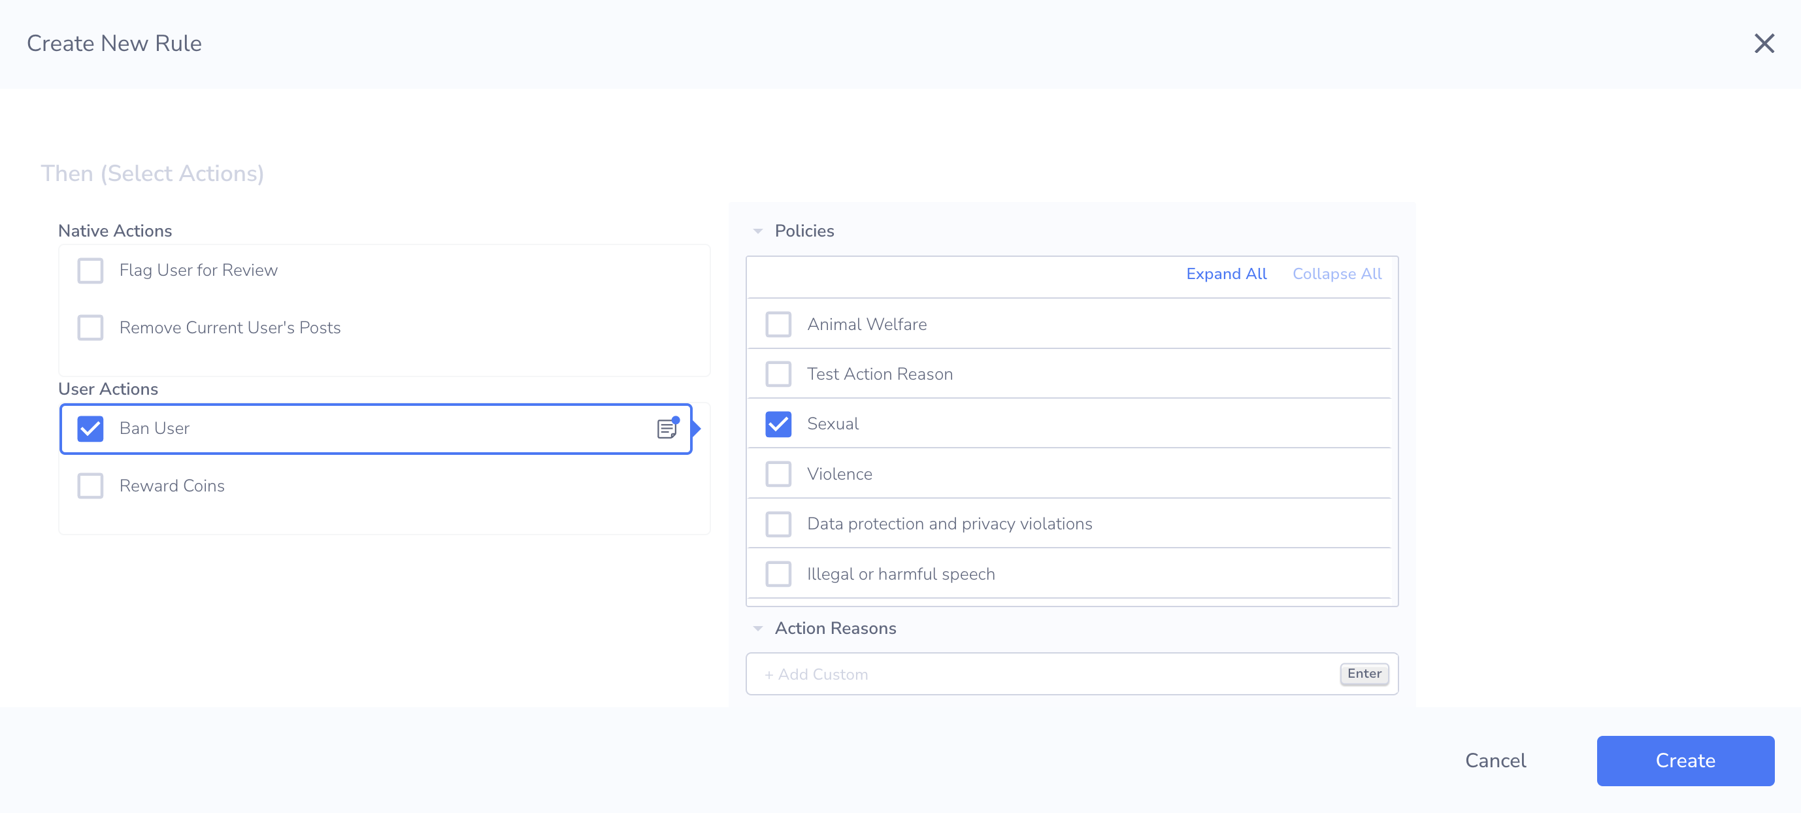The image size is (1801, 813).
Task: Collapse the Policies section arrow
Action: point(758,231)
